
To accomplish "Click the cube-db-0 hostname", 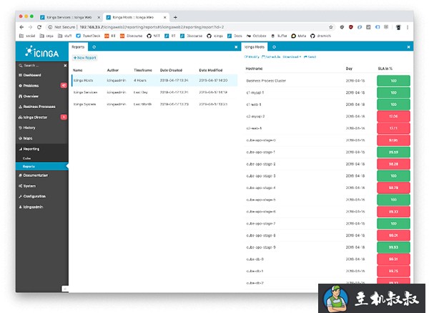I will [255, 259].
